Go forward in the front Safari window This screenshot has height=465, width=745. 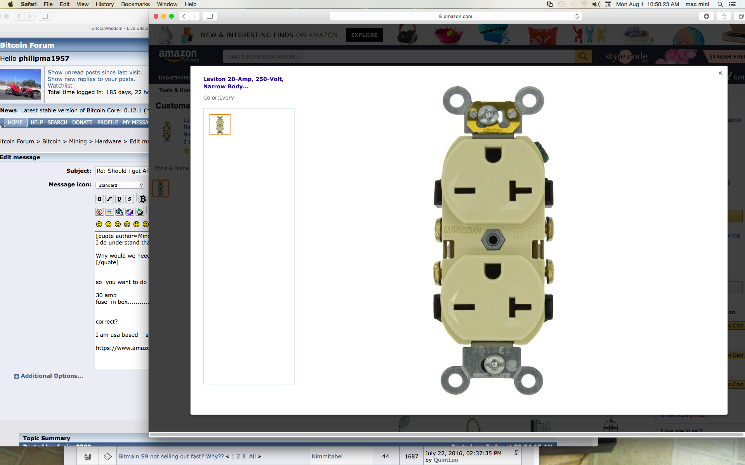(195, 16)
